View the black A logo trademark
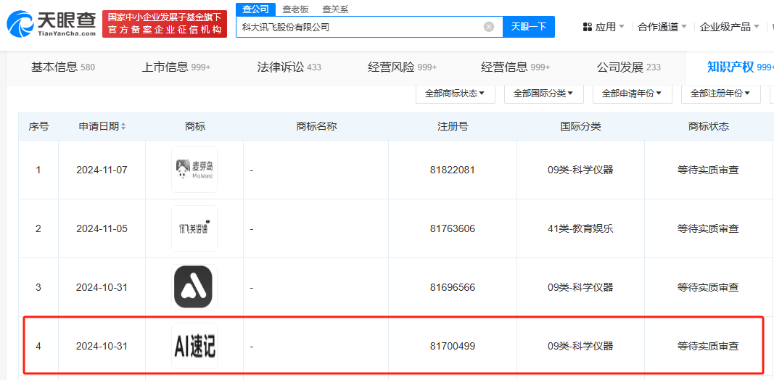The width and height of the screenshot is (774, 380). [194, 287]
